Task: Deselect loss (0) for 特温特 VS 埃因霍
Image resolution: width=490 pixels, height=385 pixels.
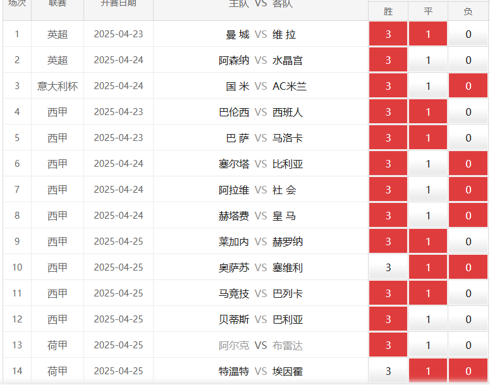Action: point(468,371)
